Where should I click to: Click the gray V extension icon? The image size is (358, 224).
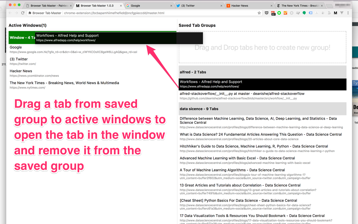(x=342, y=13)
